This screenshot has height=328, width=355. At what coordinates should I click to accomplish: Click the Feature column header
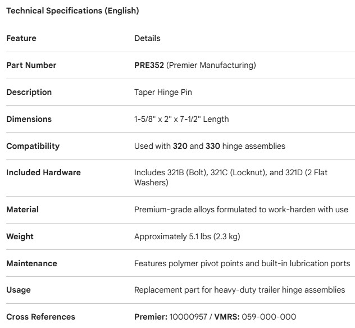tap(21, 38)
